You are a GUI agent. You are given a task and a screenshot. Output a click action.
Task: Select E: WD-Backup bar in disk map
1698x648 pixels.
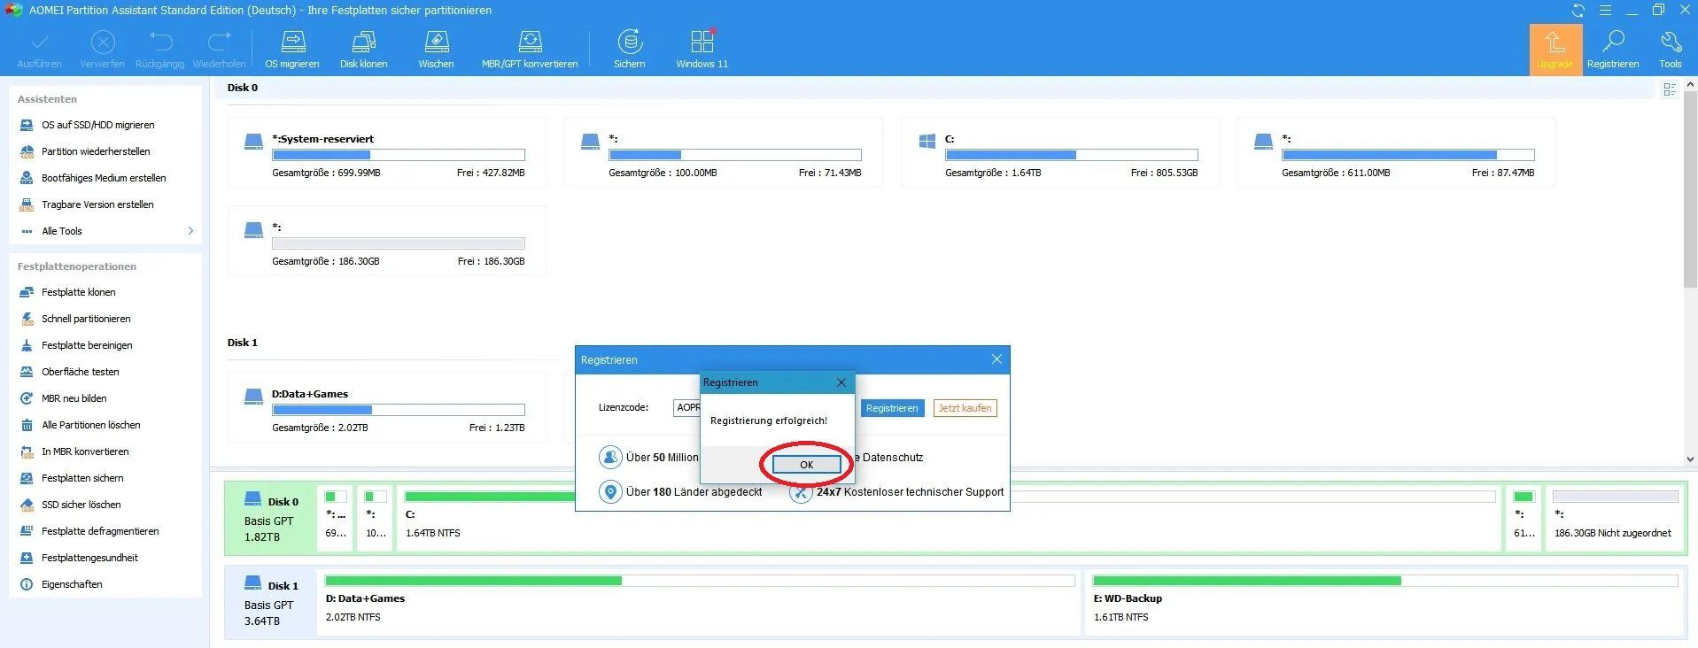(1384, 603)
